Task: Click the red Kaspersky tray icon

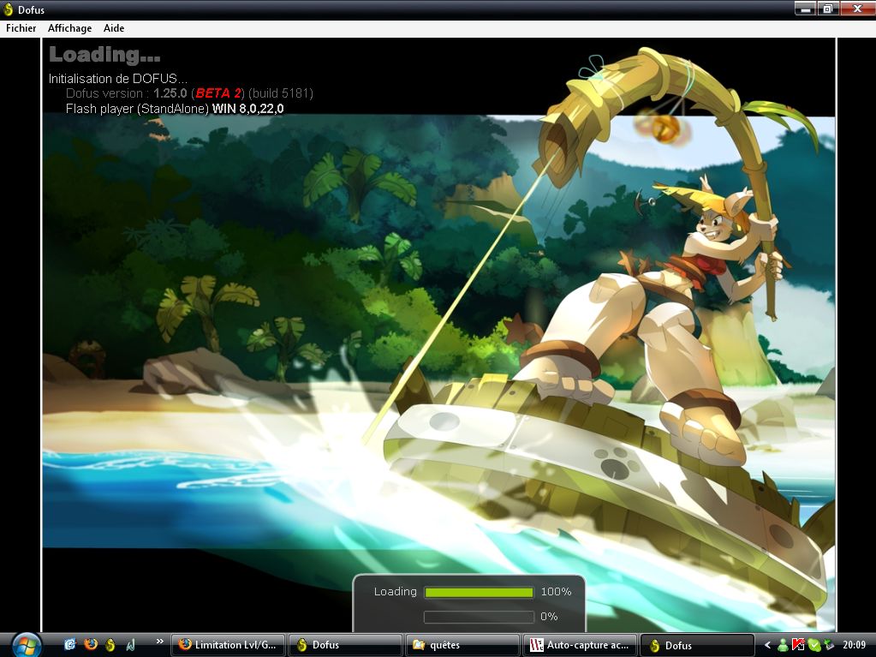Action: (798, 645)
